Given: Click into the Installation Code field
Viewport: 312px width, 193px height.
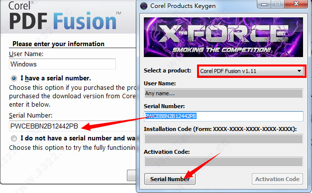Looking at the screenshot, I should 223,139.
